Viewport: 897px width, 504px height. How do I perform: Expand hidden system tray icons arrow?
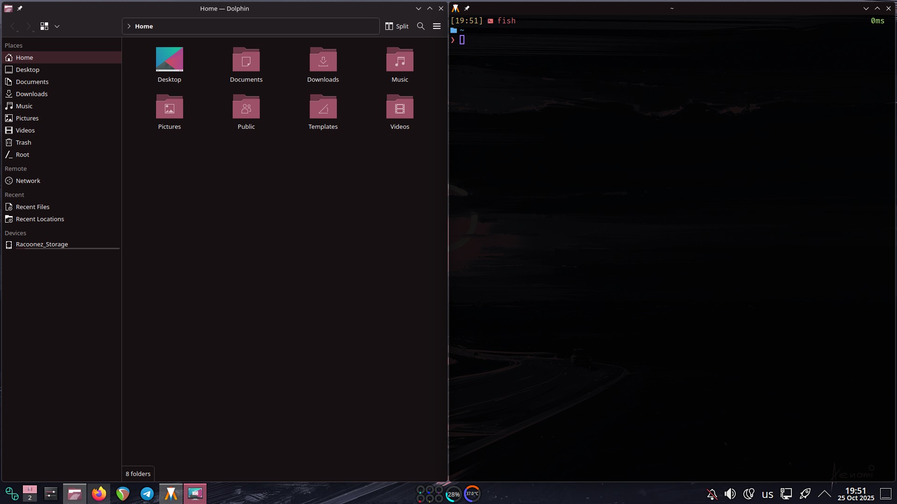(825, 494)
